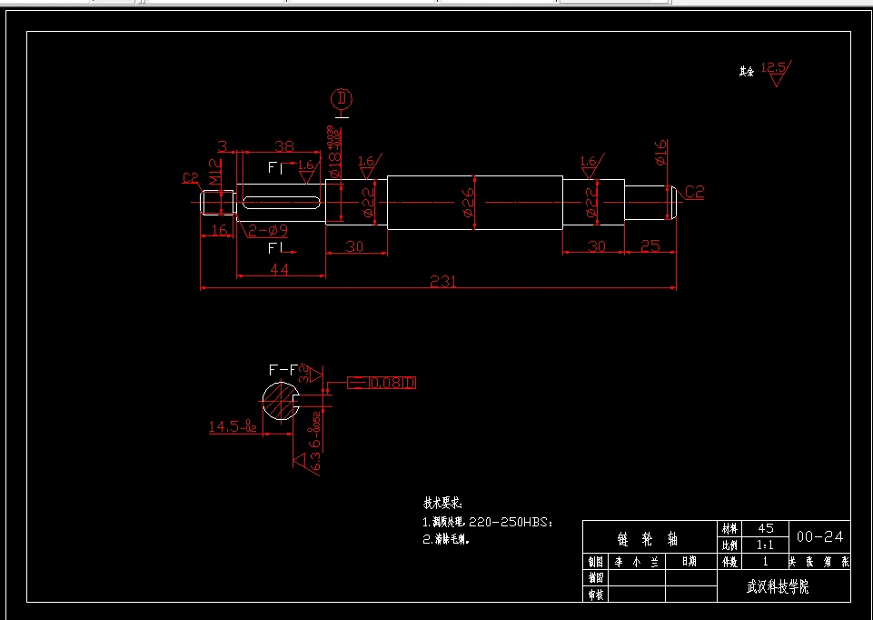Select the 3.2 roughness mark in section view
This screenshot has height=620, width=873.
tap(311, 374)
